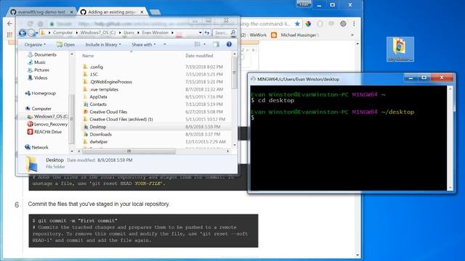Expand the address bar history dropdown arrow
Viewport: 465px width, 261px height.
point(201,33)
